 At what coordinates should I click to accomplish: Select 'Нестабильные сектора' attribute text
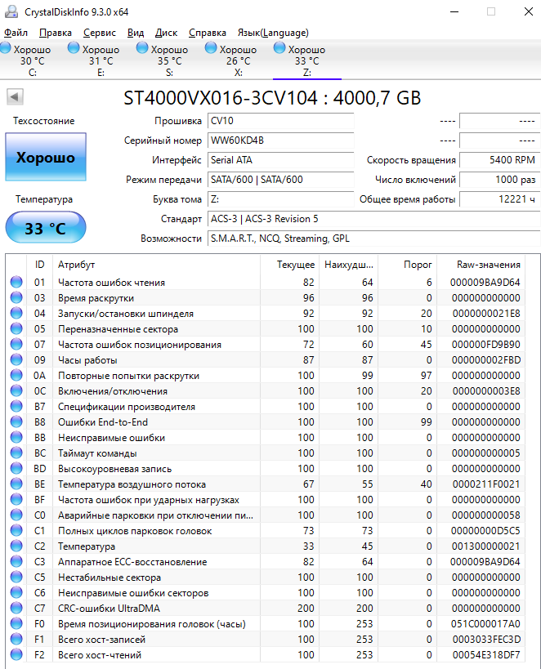point(110,578)
